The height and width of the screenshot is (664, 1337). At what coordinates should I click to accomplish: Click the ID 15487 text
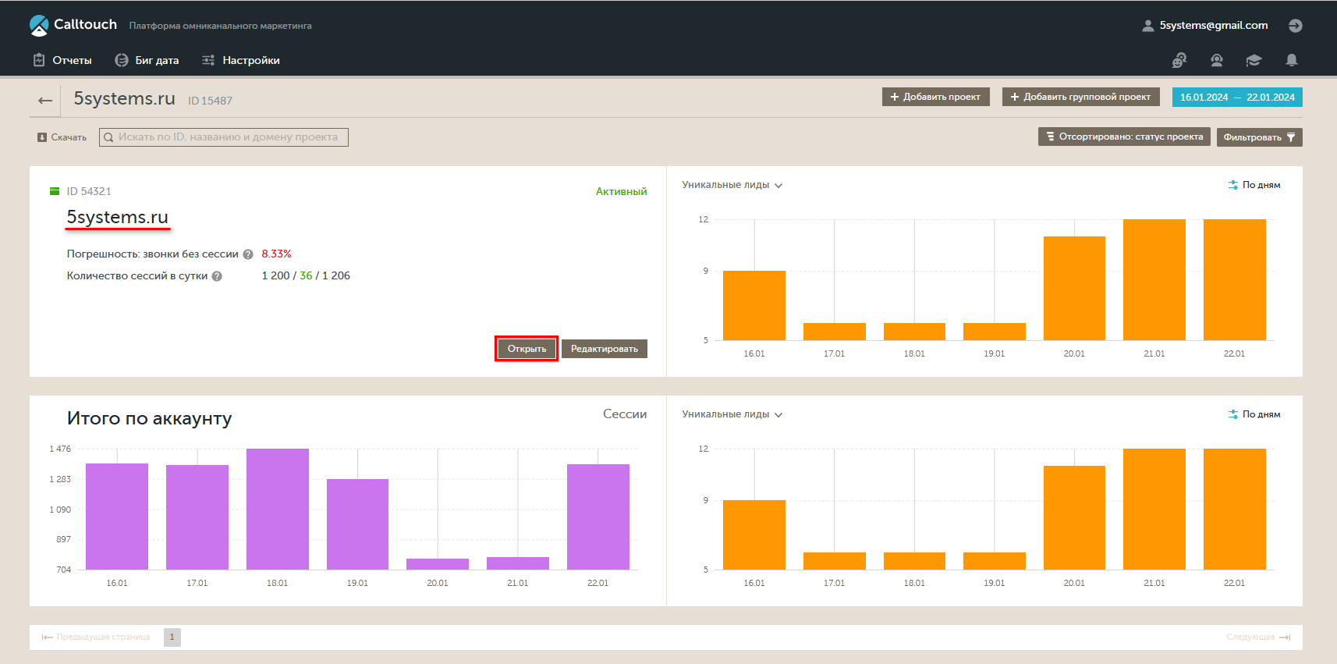(210, 101)
